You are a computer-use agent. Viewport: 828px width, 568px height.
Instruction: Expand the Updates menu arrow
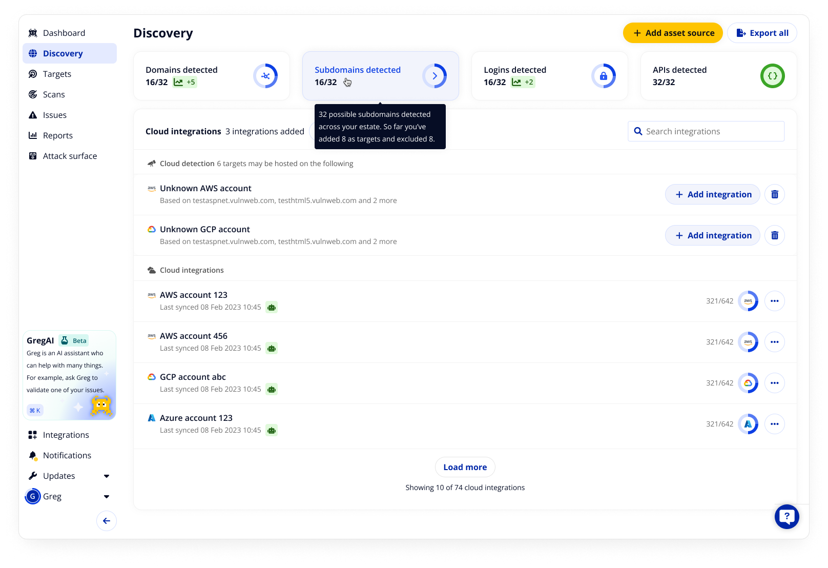pyautogui.click(x=107, y=476)
